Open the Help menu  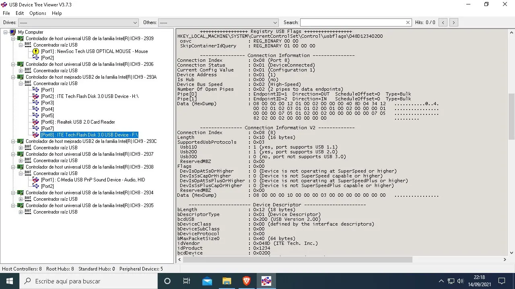[57, 13]
